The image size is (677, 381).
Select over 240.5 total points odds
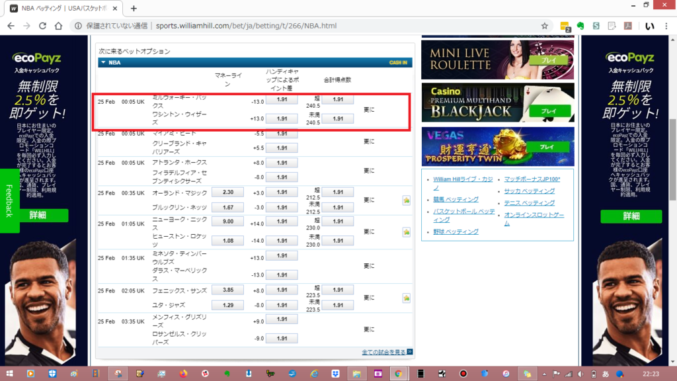coord(338,99)
